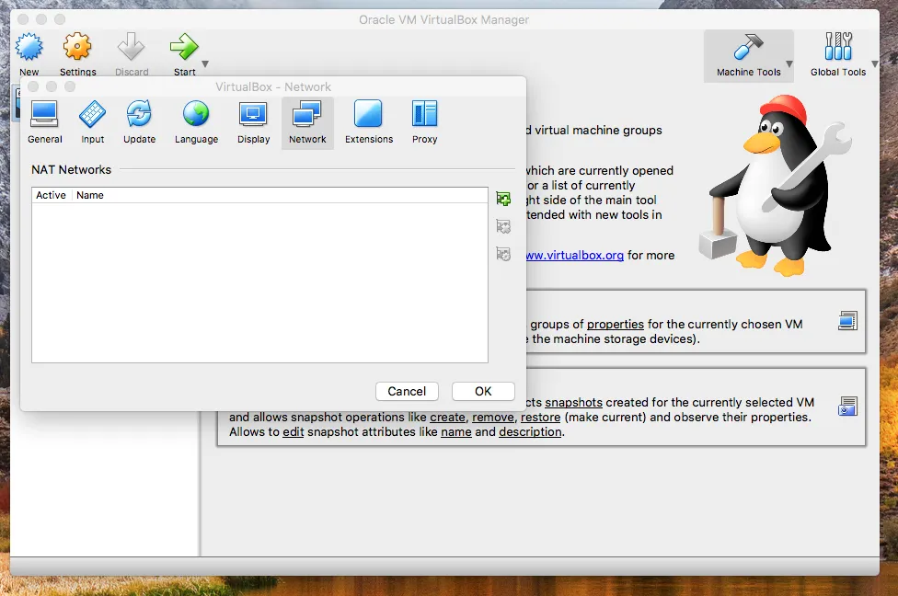Expand the Global Tools dropdown arrow
This screenshot has height=596, width=898.
tap(874, 64)
